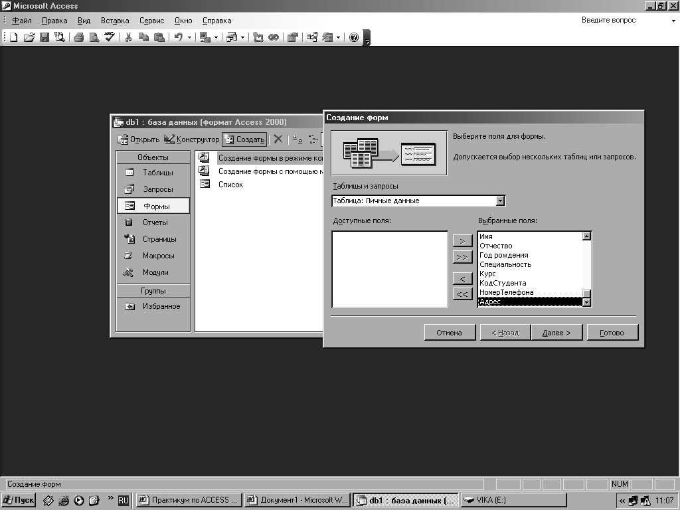This screenshot has height=510, width=680.
Task: Click the single < remove field button
Action: pyautogui.click(x=462, y=278)
